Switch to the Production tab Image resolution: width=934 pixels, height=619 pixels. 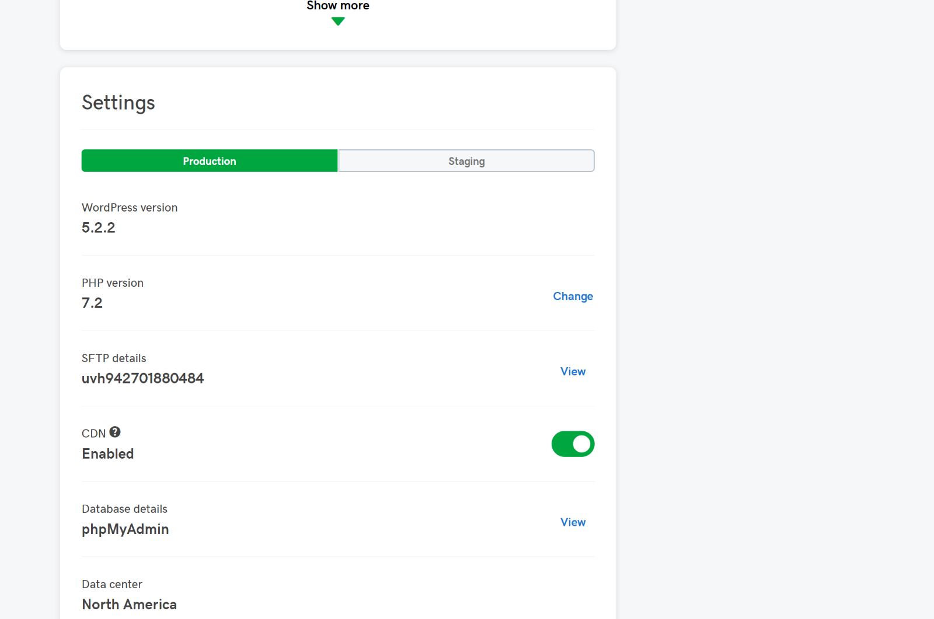tap(210, 161)
